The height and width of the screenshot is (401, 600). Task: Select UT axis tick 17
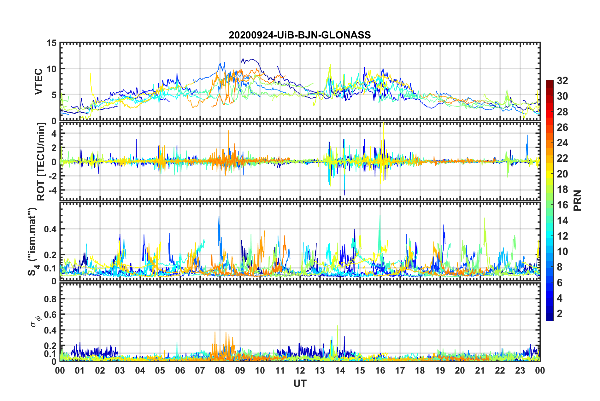400,370
